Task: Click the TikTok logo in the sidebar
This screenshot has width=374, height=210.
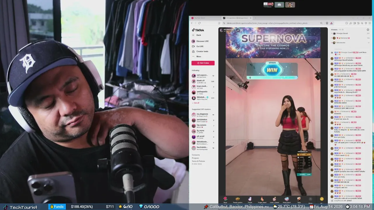Action: (x=198, y=30)
